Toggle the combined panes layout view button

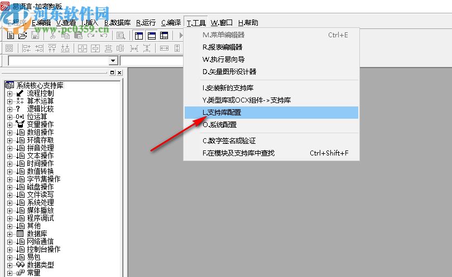(164, 36)
